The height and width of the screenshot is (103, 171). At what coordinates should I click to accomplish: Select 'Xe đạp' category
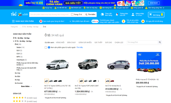[x=17, y=80]
